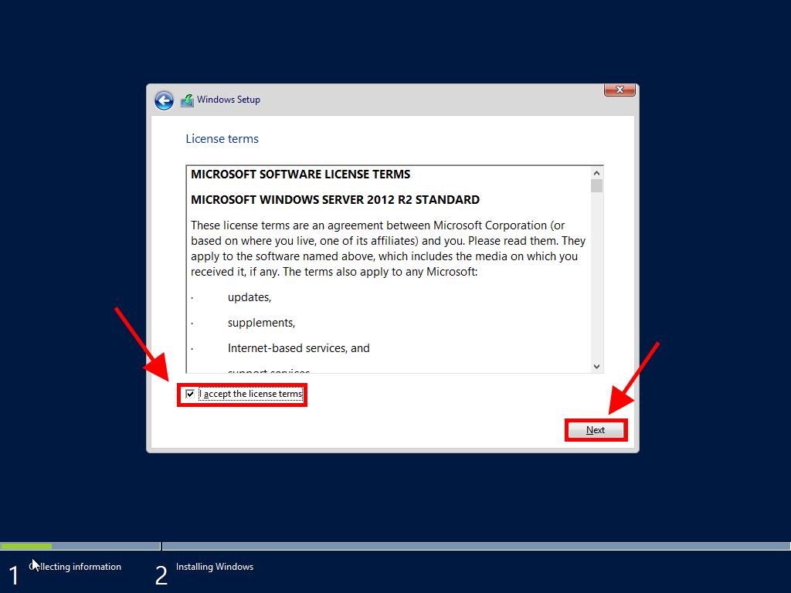Click "MICROSOFT WINDOWS SERVER 2012 R2 STANDARD" text
The width and height of the screenshot is (791, 593).
click(x=335, y=200)
